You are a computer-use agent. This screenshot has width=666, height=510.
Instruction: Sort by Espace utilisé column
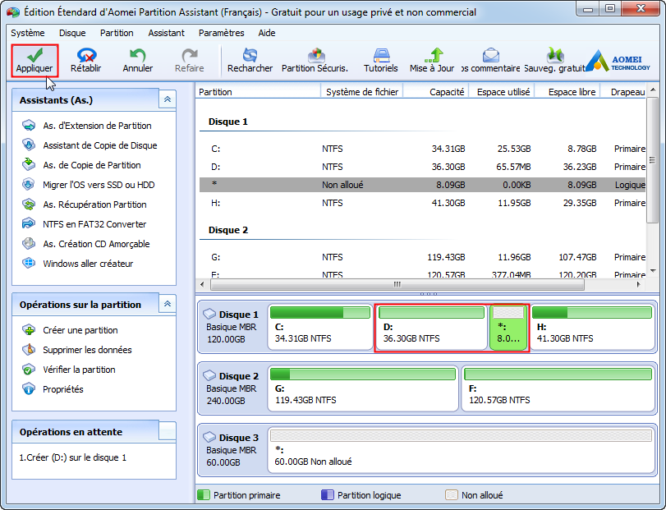coord(502,92)
